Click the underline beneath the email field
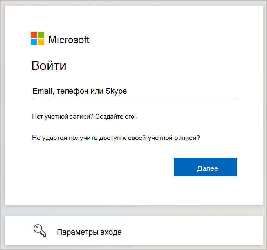The height and width of the screenshot is (250, 267). pyautogui.click(x=134, y=100)
